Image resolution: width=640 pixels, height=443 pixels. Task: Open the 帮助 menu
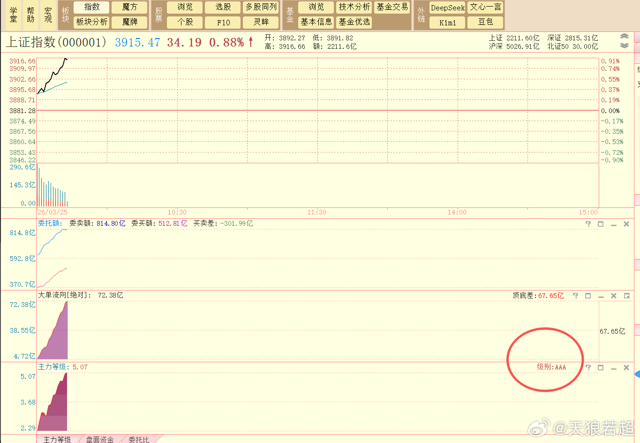[30, 15]
